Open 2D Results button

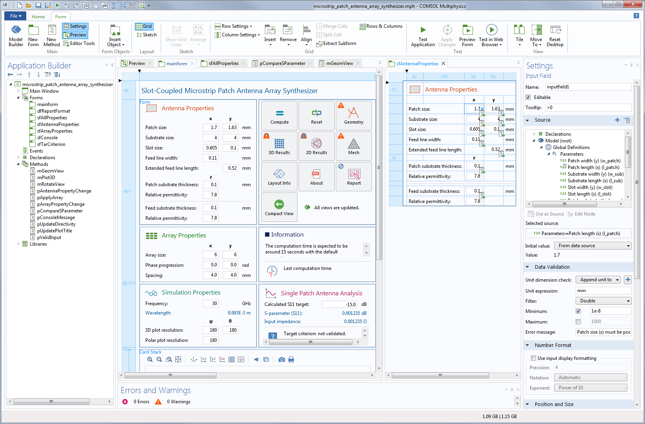[x=317, y=146]
